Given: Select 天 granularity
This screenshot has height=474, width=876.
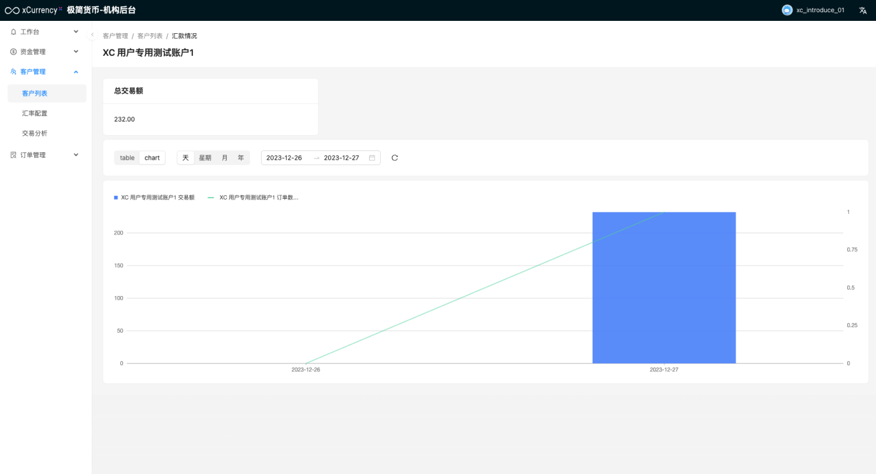Looking at the screenshot, I should (x=186, y=158).
